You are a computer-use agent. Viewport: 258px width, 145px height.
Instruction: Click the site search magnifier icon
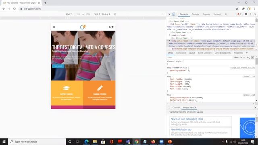click(110, 27)
